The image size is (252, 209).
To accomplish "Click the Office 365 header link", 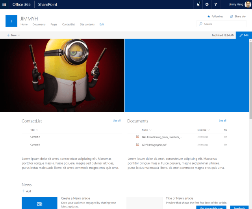I will tap(22, 4).
